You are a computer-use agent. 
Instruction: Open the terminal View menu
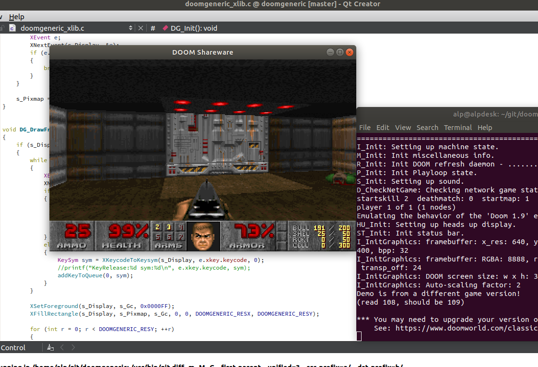pos(403,127)
